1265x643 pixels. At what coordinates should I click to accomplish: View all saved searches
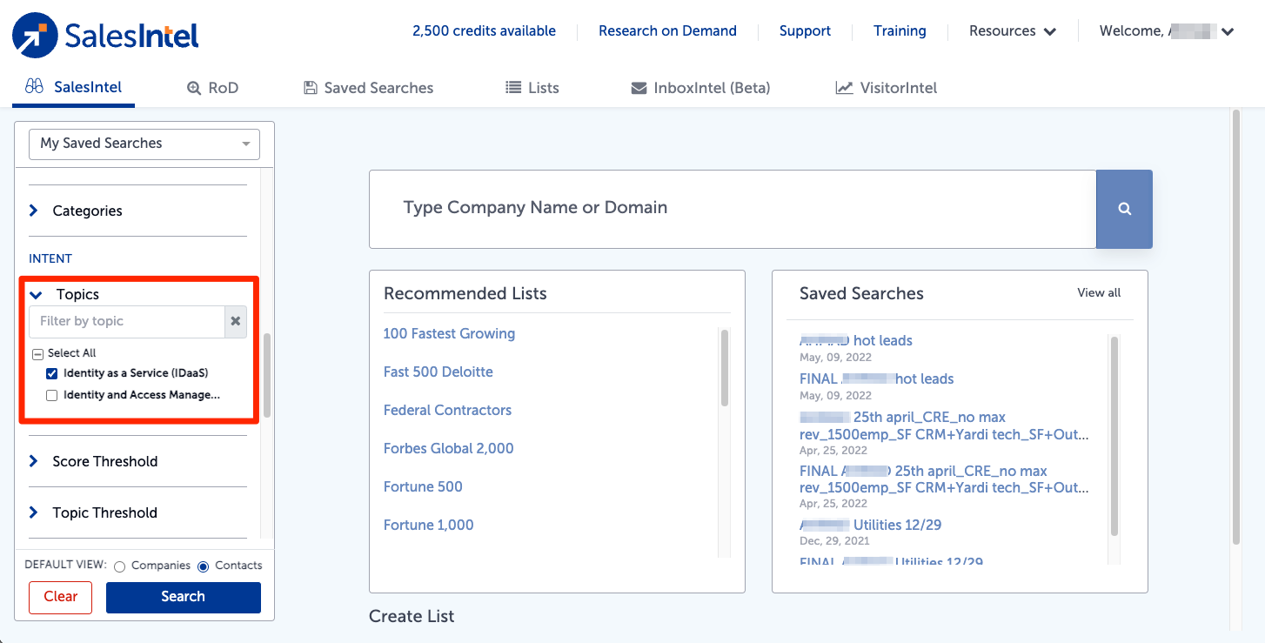[x=1099, y=293]
